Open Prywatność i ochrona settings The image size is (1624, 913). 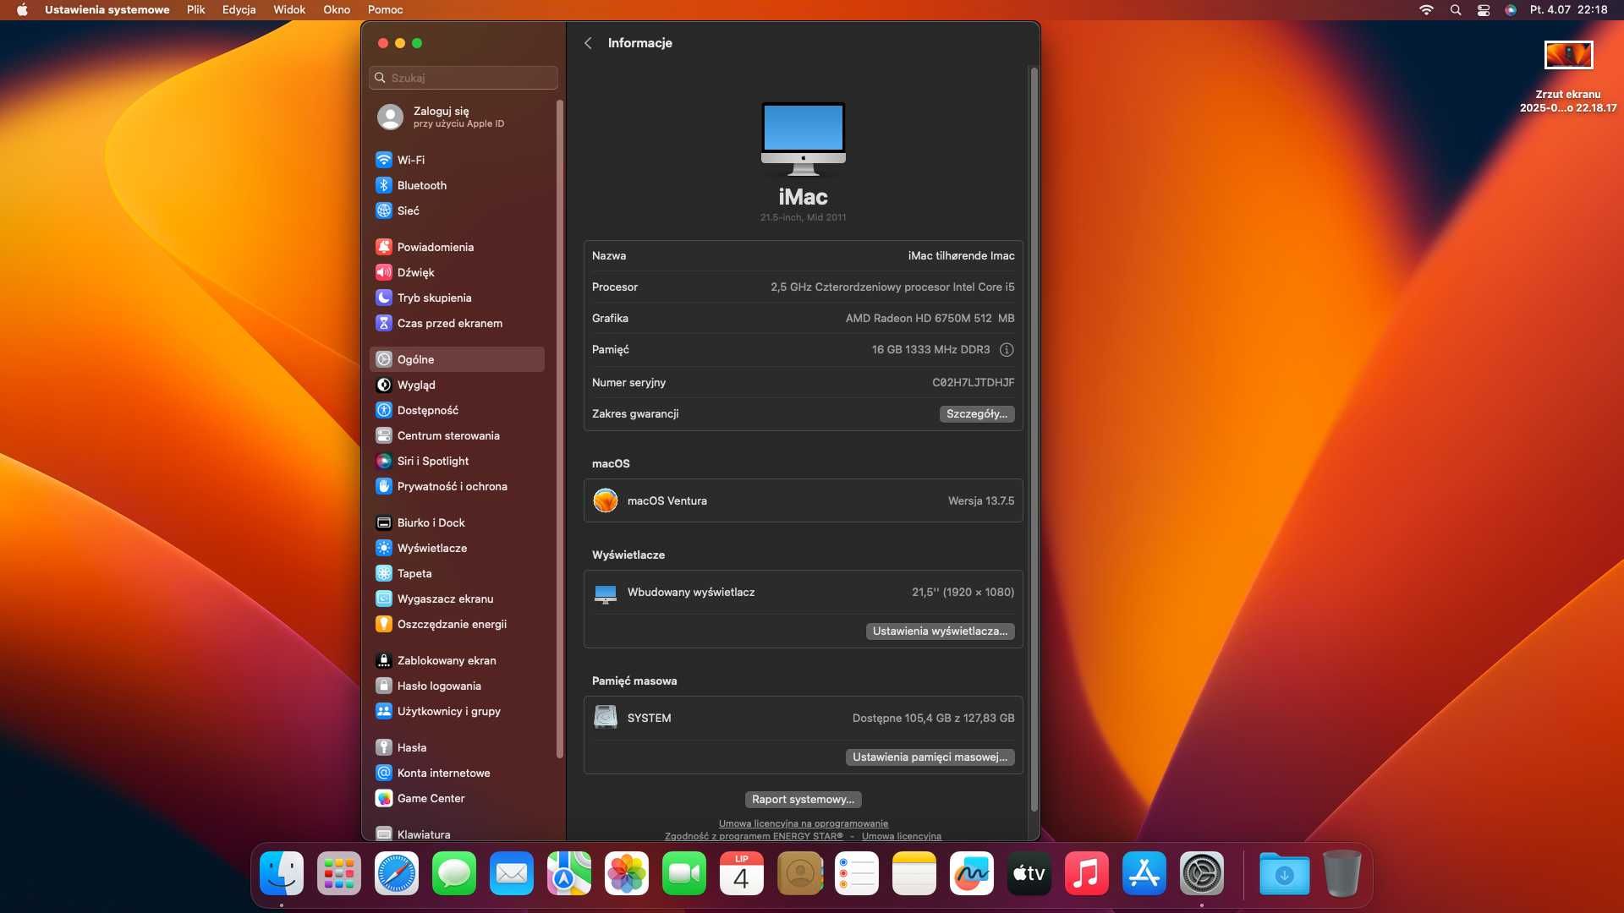point(457,486)
